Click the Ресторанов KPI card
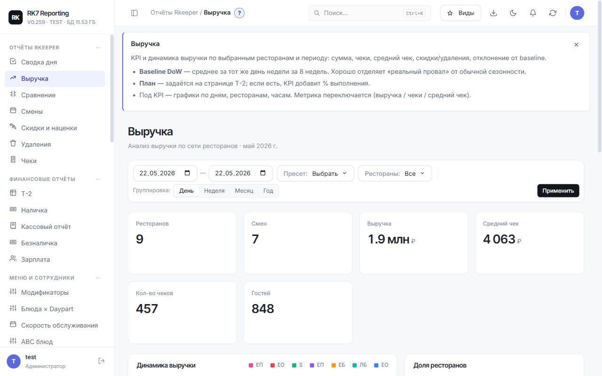Image resolution: width=602 pixels, height=376 pixels. point(182,243)
